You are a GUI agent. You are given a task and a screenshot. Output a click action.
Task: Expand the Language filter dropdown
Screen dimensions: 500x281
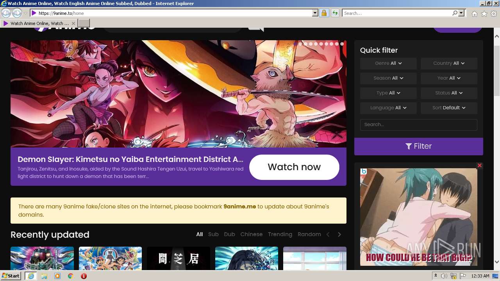(x=388, y=108)
